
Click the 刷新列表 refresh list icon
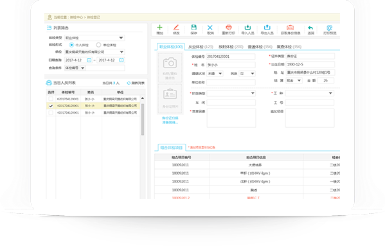pos(129,83)
